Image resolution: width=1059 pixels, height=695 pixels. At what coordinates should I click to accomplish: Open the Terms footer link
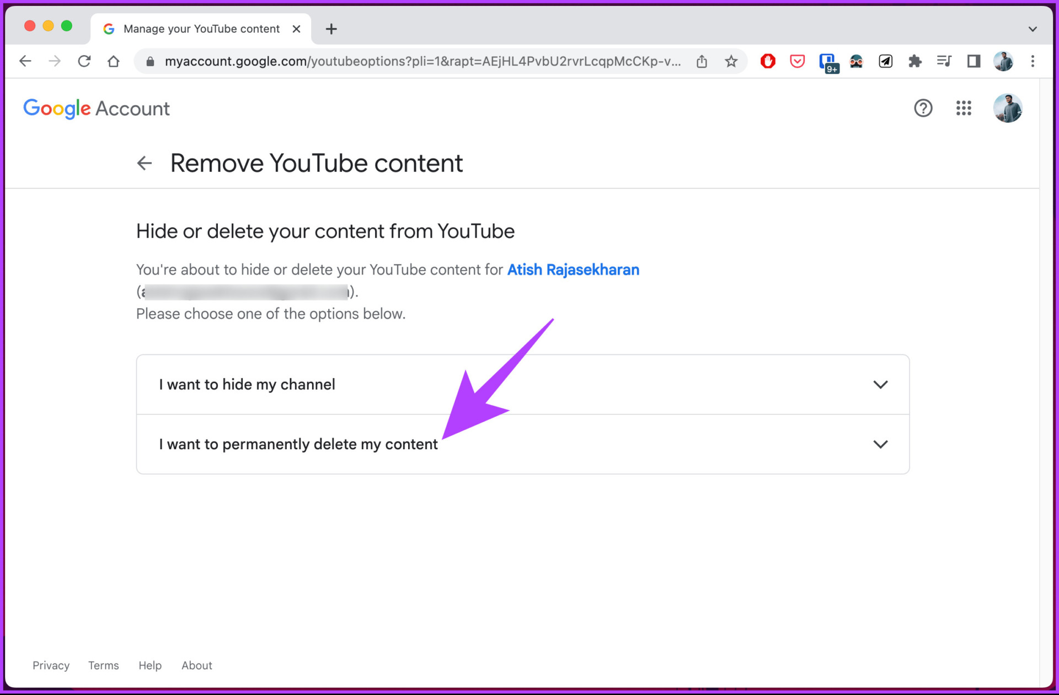click(x=104, y=665)
